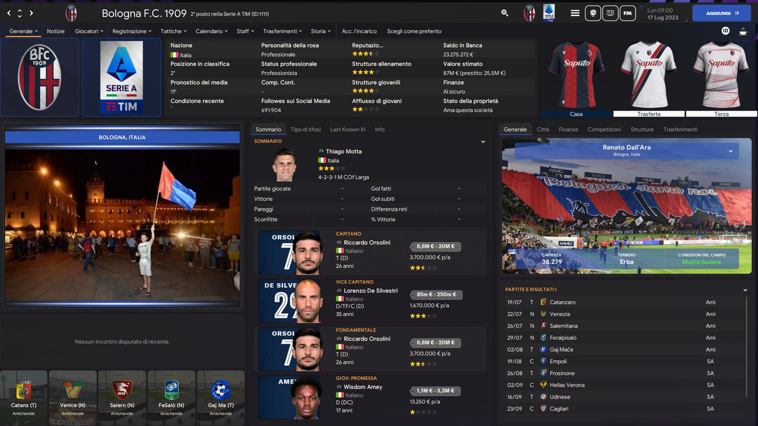Collapse the Sommario section chevron

pyautogui.click(x=483, y=141)
